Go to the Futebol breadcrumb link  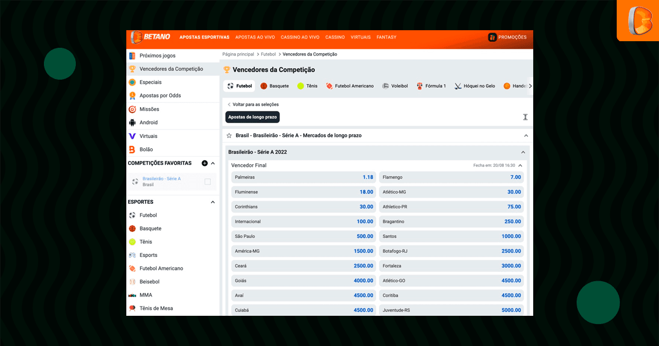tap(269, 54)
